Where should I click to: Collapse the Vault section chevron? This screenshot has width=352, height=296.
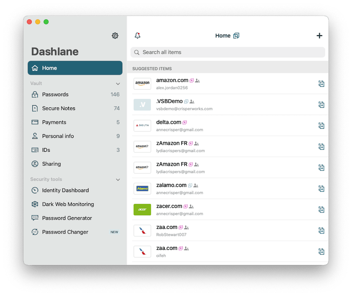(118, 84)
